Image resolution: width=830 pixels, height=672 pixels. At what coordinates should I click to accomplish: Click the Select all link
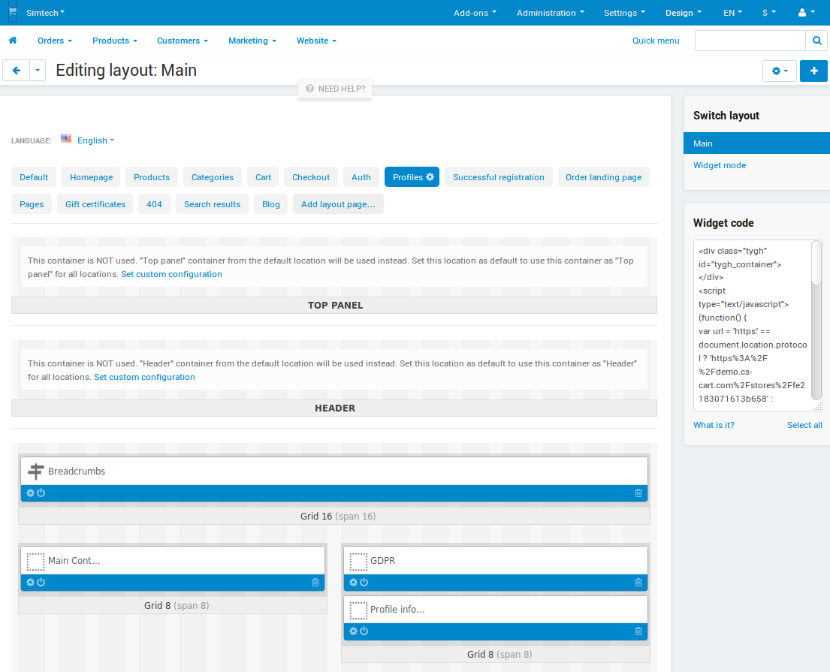[804, 425]
